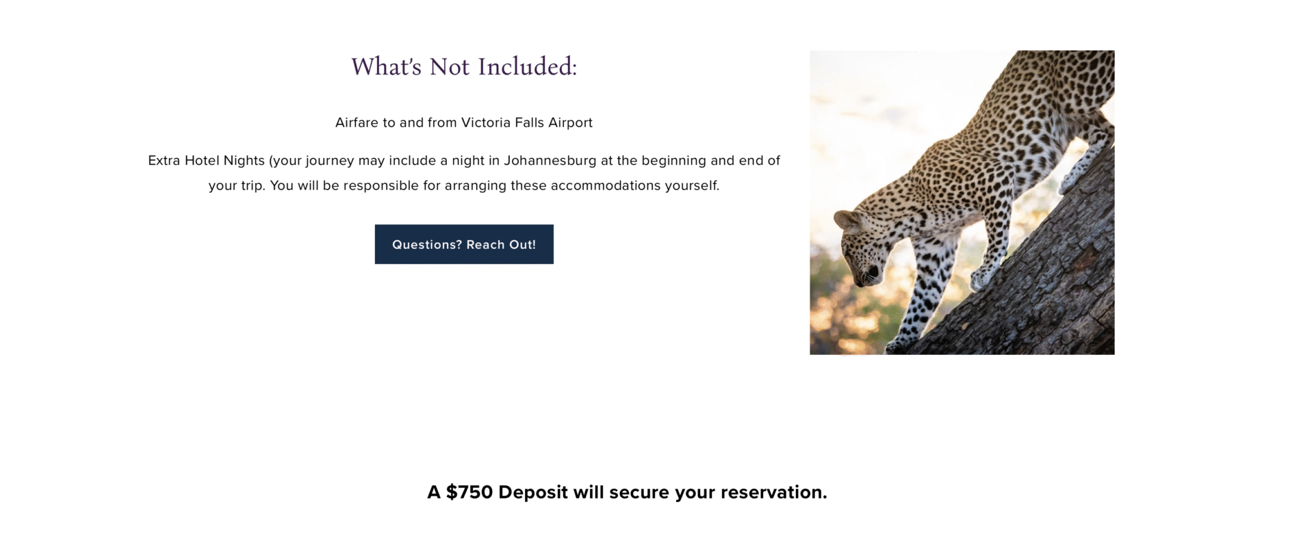Select the What's Not Included heading
The width and height of the screenshot is (1314, 541).
464,67
